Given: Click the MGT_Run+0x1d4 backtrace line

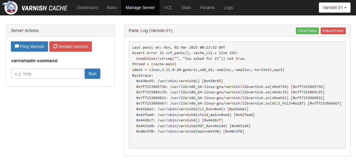Looking at the screenshot, I should point(193,126).
